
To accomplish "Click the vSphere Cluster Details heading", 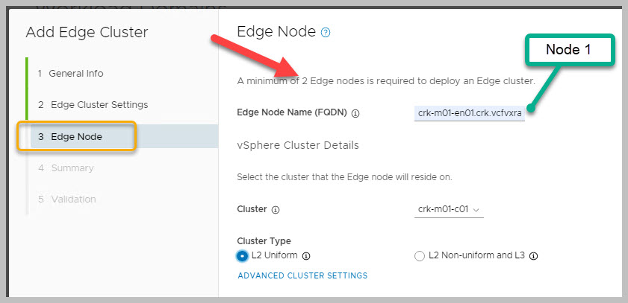I will tap(298, 145).
